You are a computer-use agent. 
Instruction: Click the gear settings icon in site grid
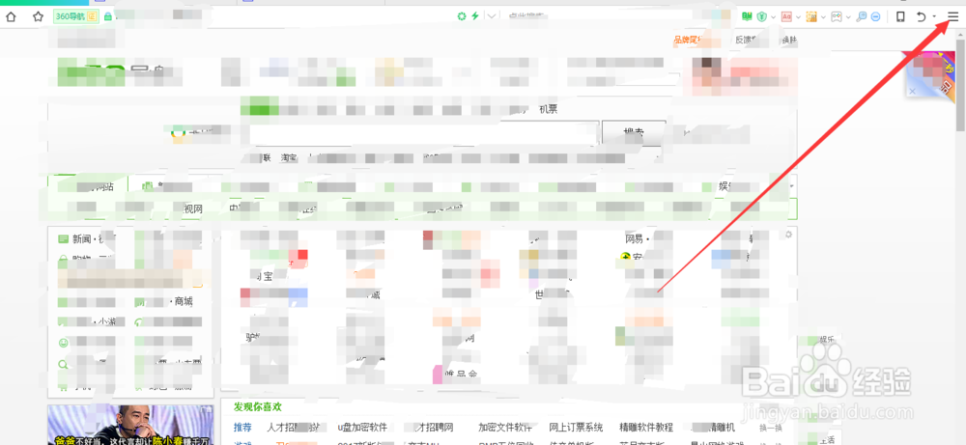(787, 235)
